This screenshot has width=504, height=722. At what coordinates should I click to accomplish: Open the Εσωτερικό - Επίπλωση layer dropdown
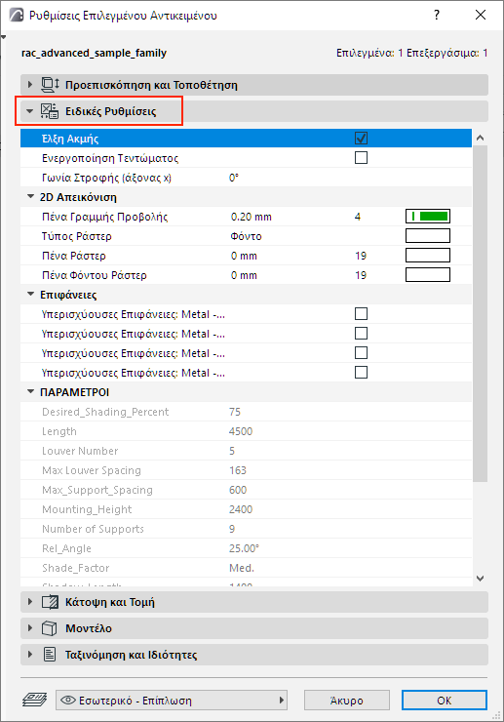pos(172,701)
